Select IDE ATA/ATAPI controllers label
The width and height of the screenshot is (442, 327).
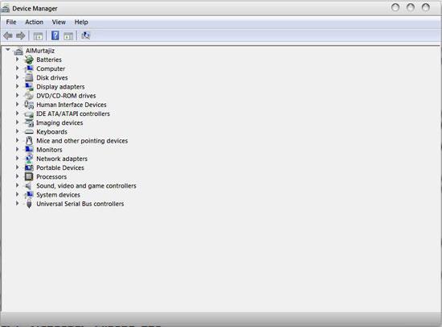[x=73, y=114]
